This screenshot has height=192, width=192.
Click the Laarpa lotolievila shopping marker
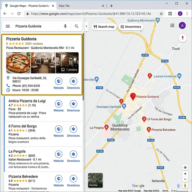pyautogui.click(x=179, y=76)
